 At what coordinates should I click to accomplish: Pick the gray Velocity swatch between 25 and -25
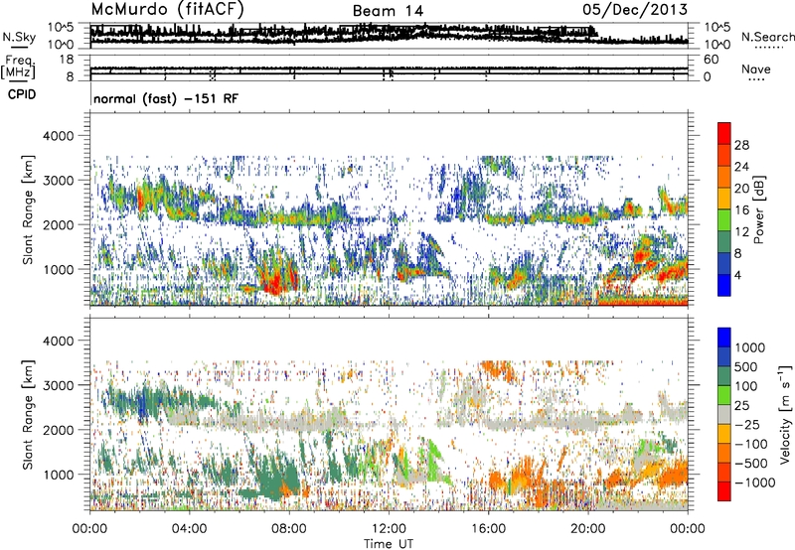[724, 415]
